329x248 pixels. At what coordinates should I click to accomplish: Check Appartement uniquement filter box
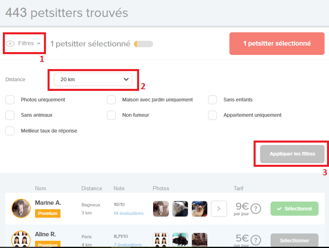[x=212, y=115]
